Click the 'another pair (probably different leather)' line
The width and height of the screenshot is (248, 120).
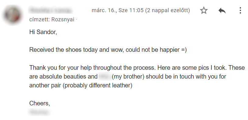(x=81, y=86)
